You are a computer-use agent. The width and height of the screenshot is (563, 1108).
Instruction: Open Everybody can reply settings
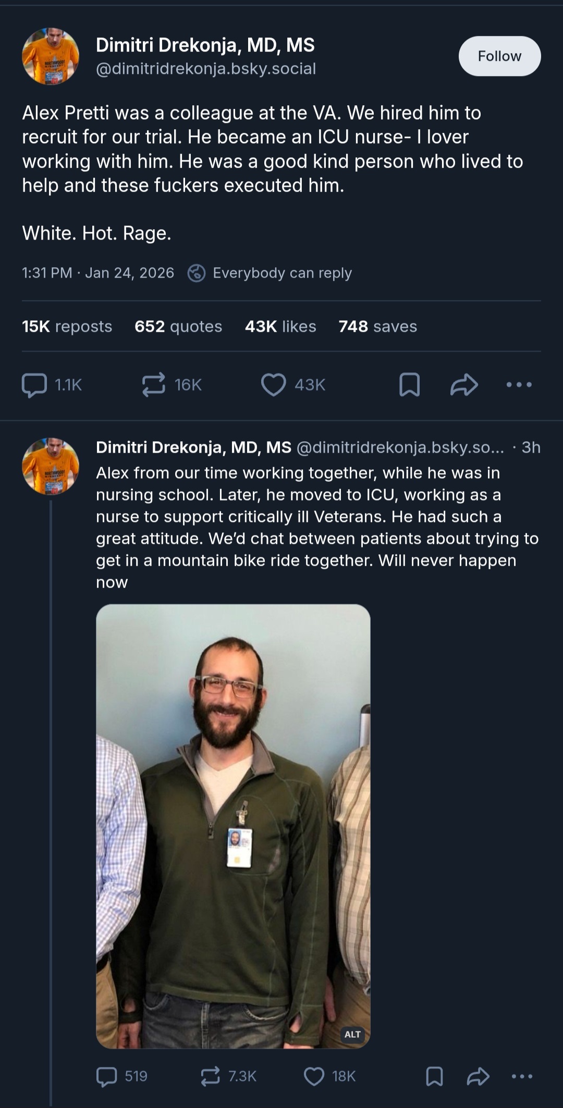tap(270, 273)
